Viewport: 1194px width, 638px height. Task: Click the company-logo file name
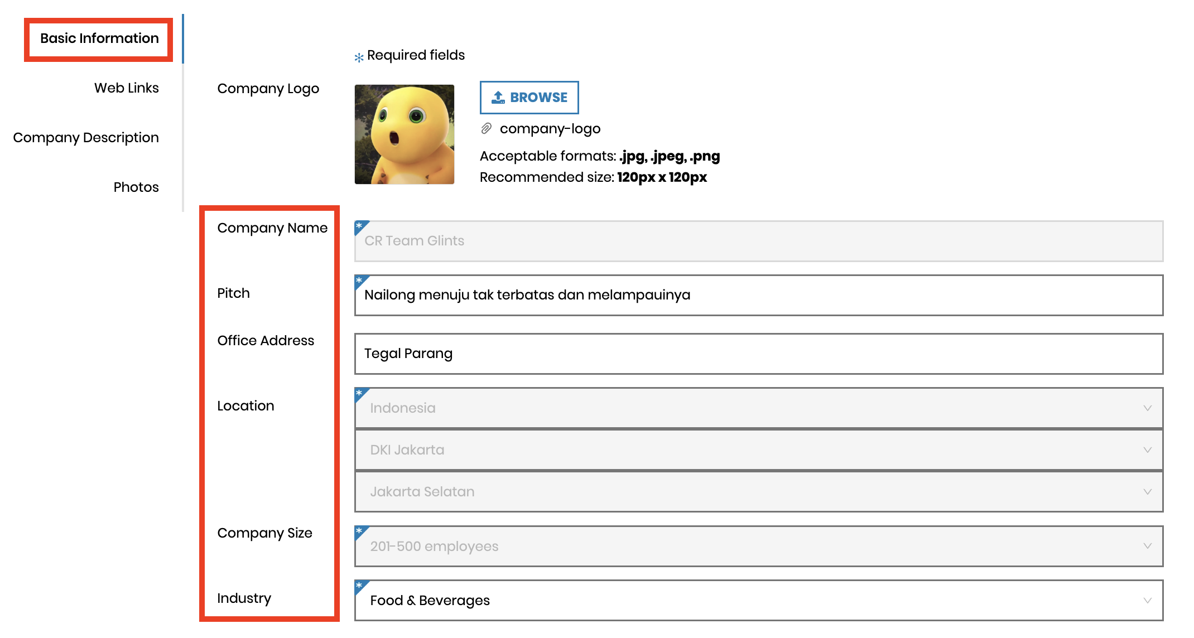coord(550,128)
